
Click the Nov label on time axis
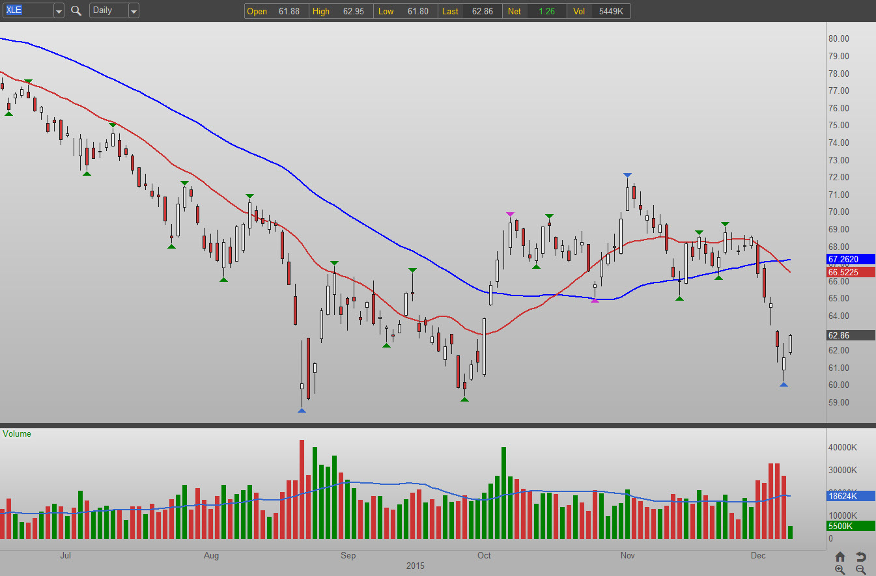(x=628, y=555)
